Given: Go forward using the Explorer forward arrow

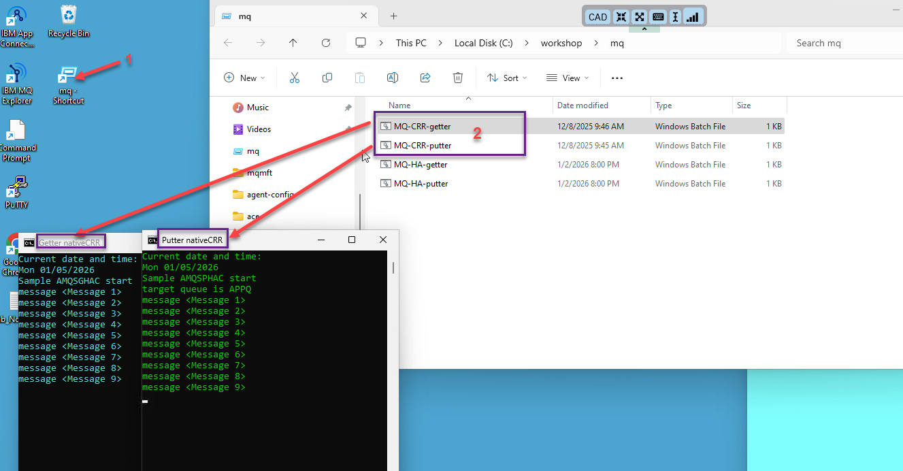Looking at the screenshot, I should [261, 43].
